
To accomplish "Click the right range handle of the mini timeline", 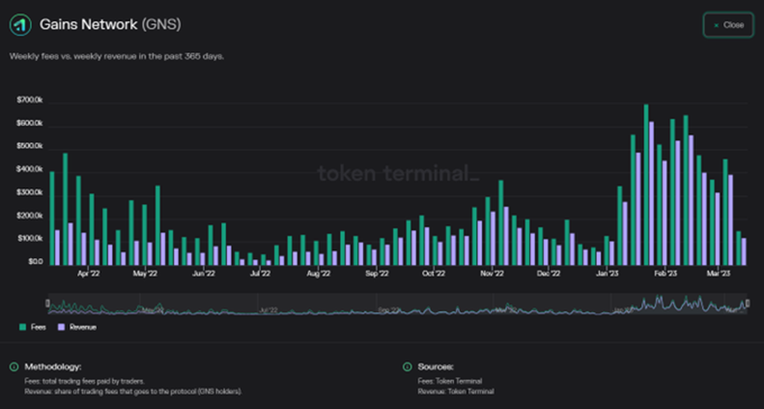I will tap(747, 304).
